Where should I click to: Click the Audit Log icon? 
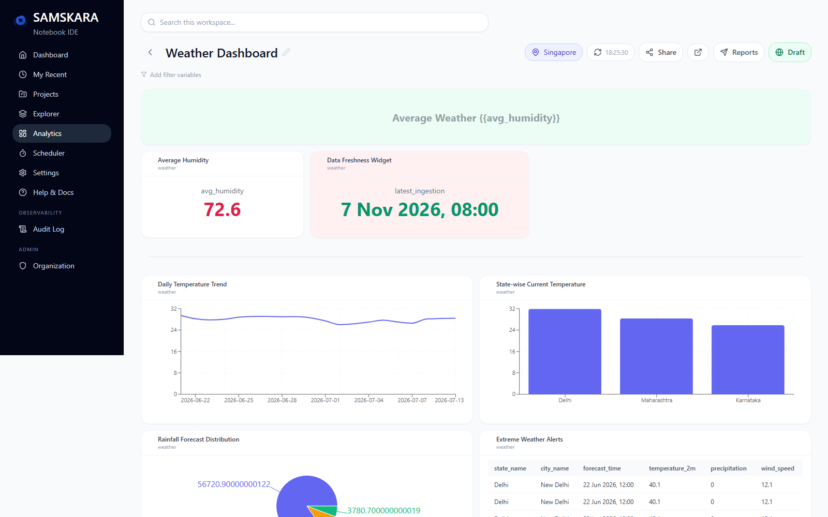pos(23,229)
